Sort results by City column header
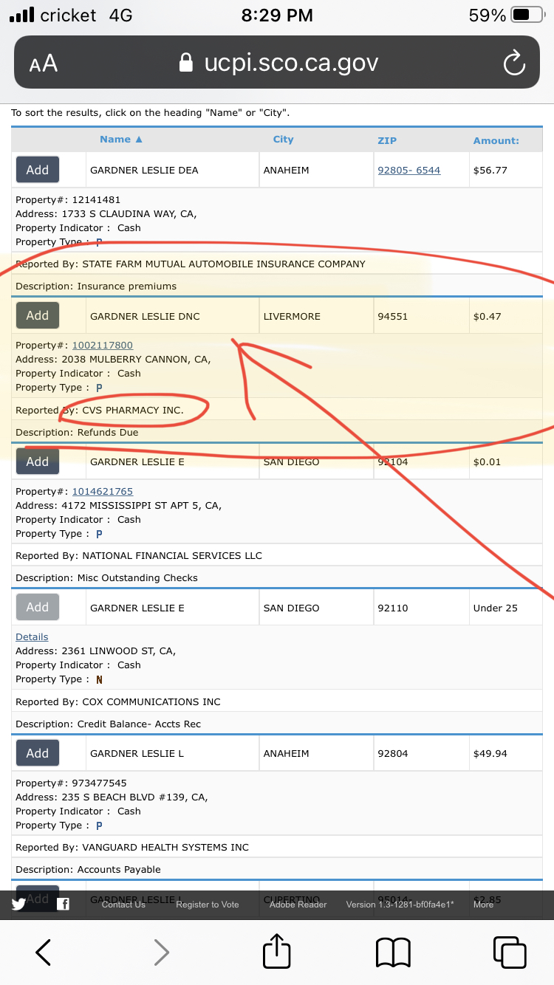The image size is (554, 985). click(x=283, y=140)
